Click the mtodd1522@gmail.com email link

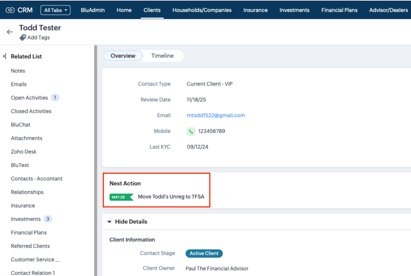(x=216, y=115)
